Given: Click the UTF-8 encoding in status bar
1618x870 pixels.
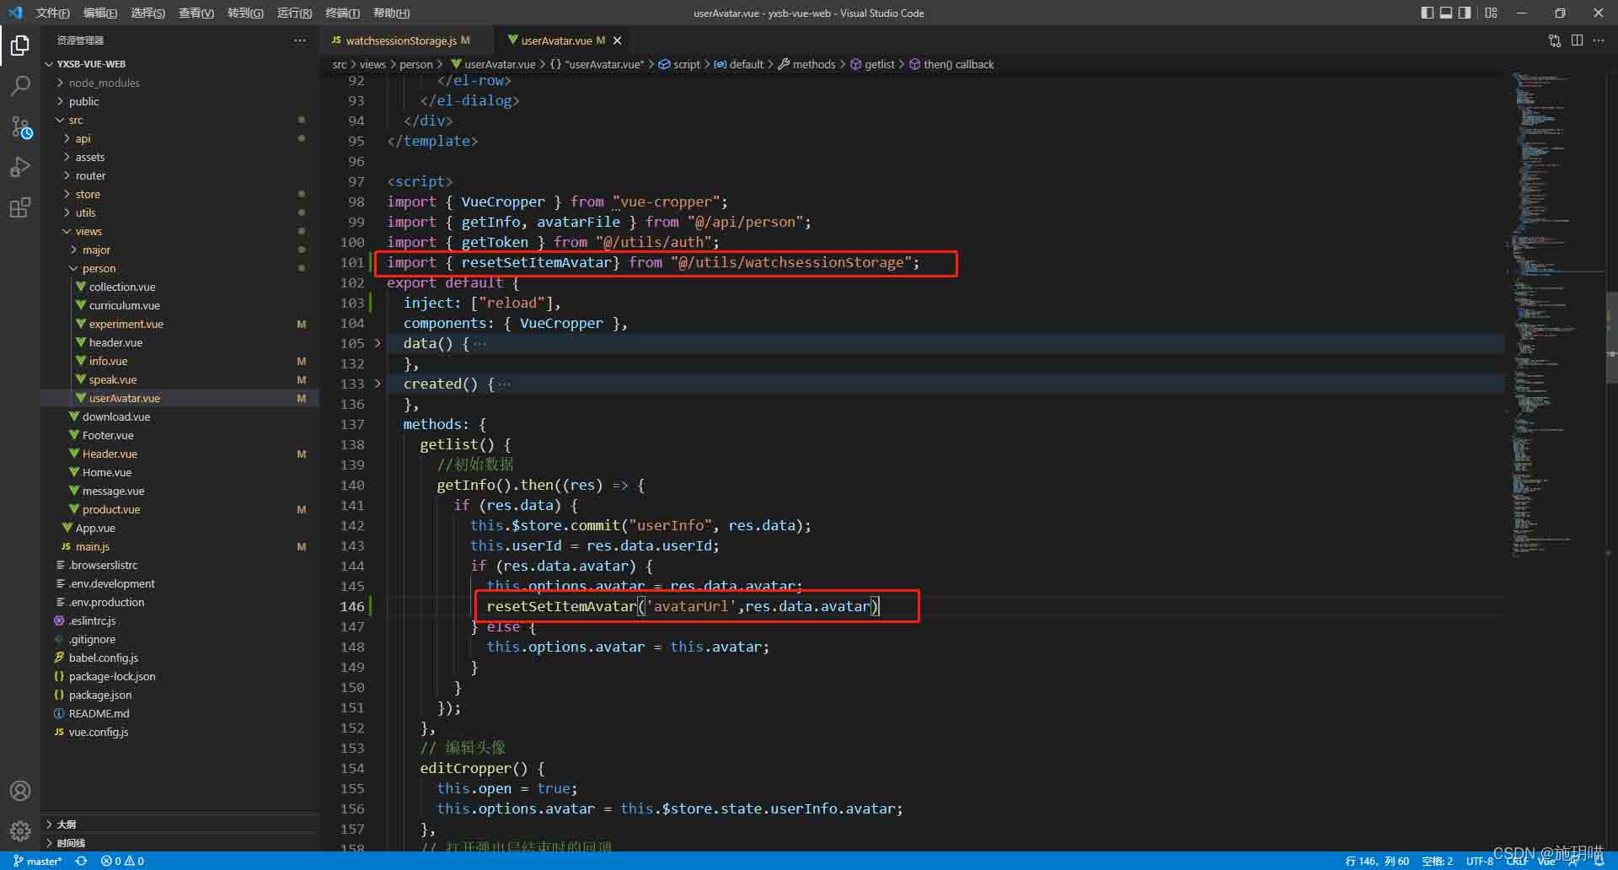Looking at the screenshot, I should click(x=1479, y=861).
